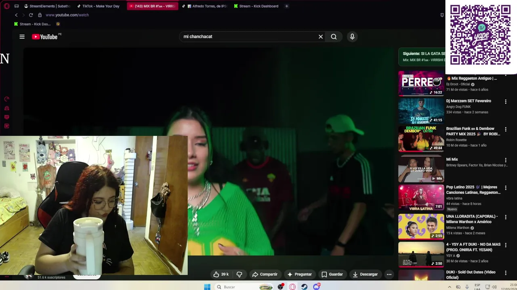Play or pause the music video player
The height and width of the screenshot is (290, 517).
(208, 151)
